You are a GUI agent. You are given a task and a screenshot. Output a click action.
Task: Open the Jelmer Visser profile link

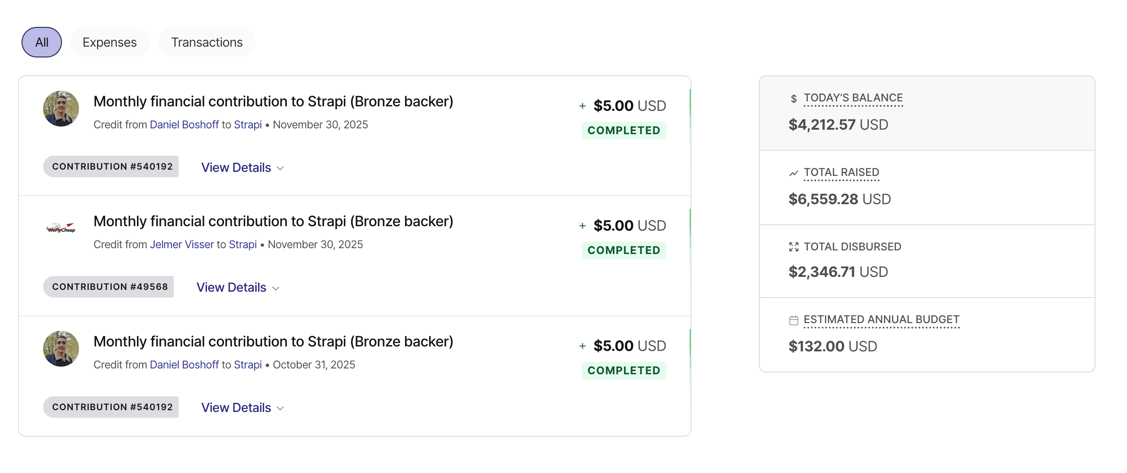coord(182,245)
